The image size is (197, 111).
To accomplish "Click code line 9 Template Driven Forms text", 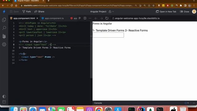I will pyautogui.click(x=45, y=48).
